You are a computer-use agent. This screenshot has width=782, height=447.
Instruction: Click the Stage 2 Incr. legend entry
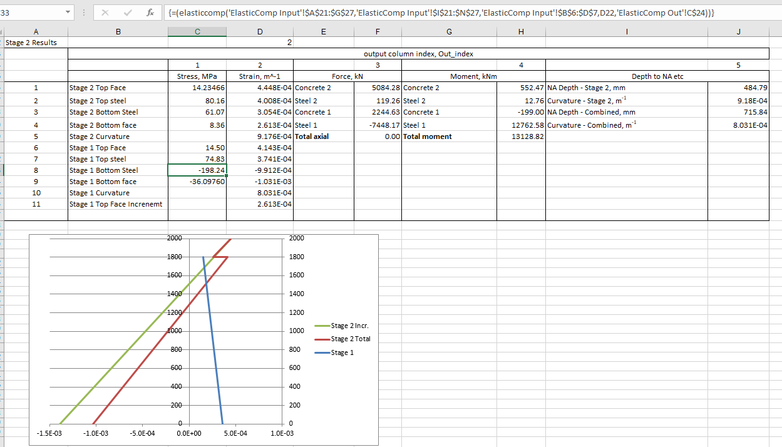350,326
